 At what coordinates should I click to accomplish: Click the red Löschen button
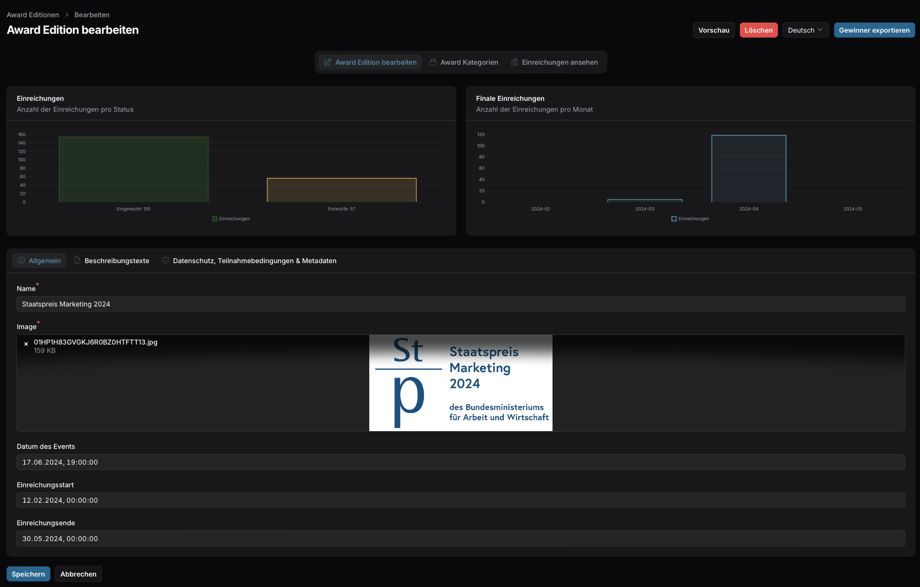point(758,30)
